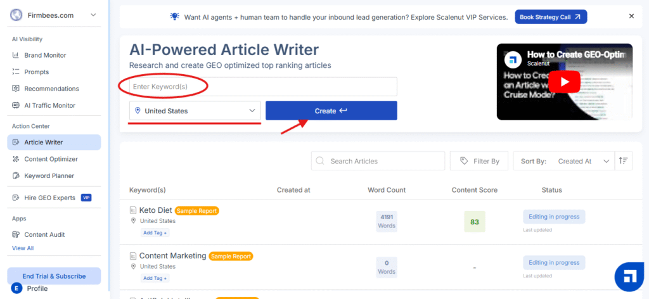Click the Prompts list icon
Image resolution: width=649 pixels, height=299 pixels.
tap(16, 72)
